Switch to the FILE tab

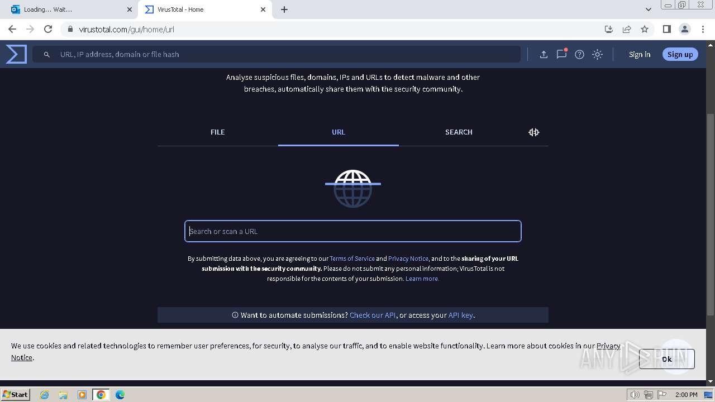pyautogui.click(x=218, y=132)
